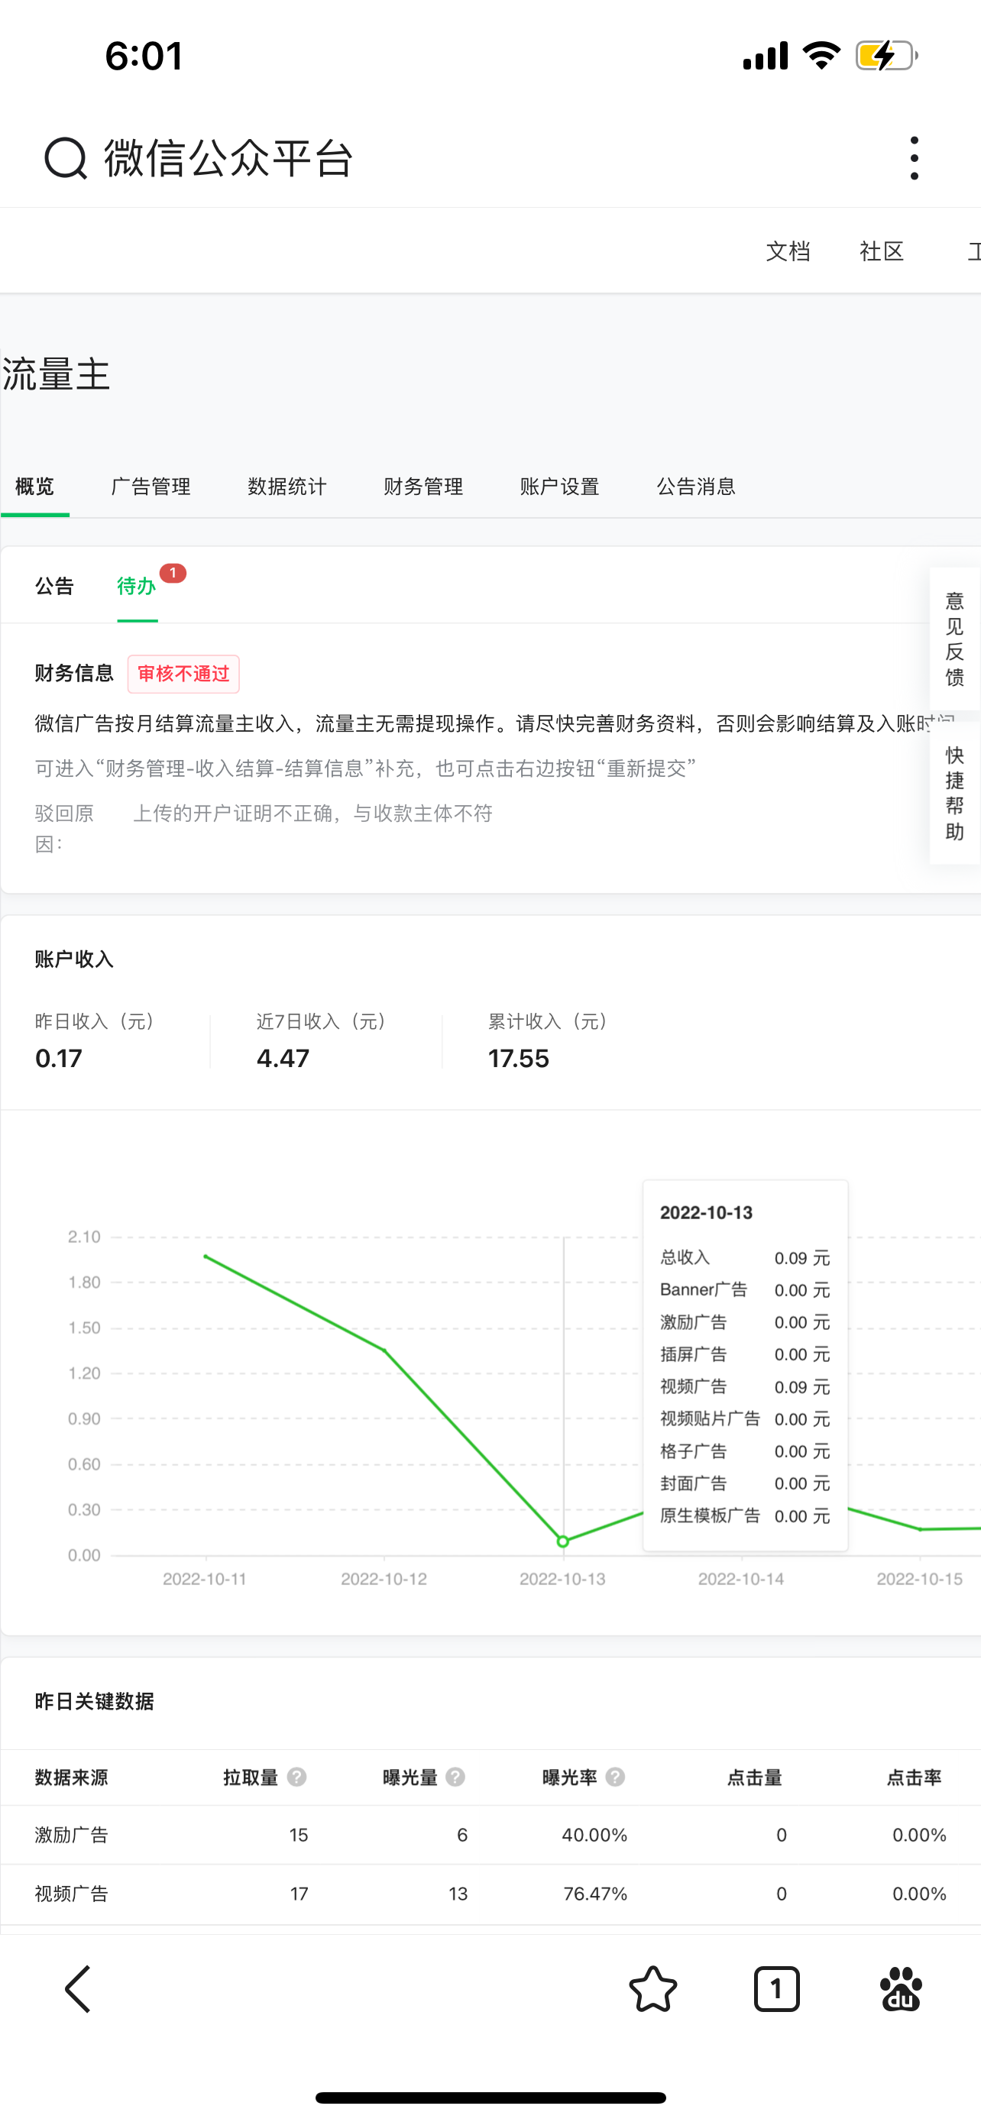Click the chart point for 2022-10-13
This screenshot has height=2122, width=981.
563,1541
